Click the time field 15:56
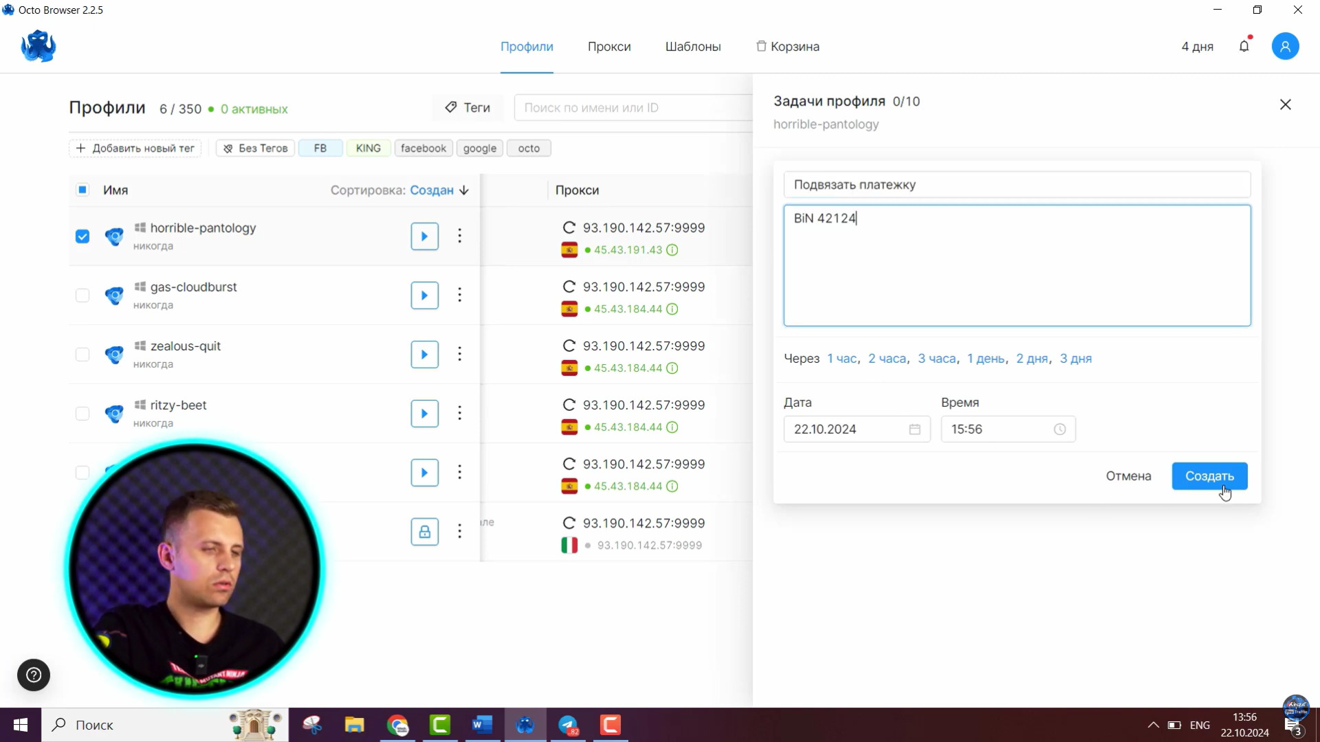 click(x=1008, y=429)
